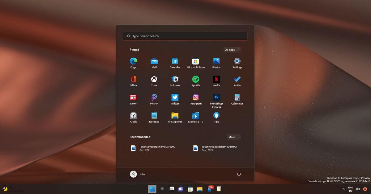The image size is (371, 194).
Task: Open the power options menu
Action: (239, 174)
